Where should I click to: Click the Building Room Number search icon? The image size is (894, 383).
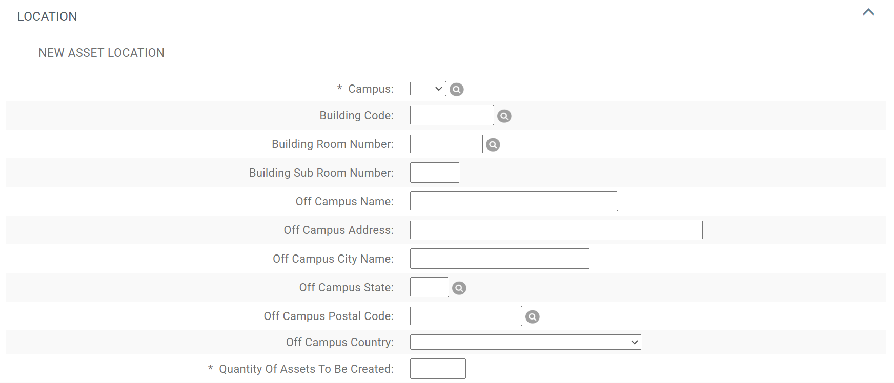(493, 145)
